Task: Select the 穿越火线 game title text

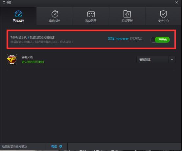Action: 27,57
